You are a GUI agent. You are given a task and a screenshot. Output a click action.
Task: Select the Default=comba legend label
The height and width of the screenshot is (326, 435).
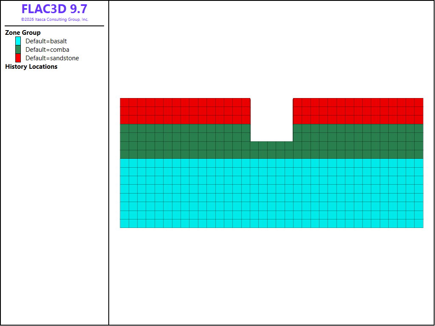coord(48,50)
